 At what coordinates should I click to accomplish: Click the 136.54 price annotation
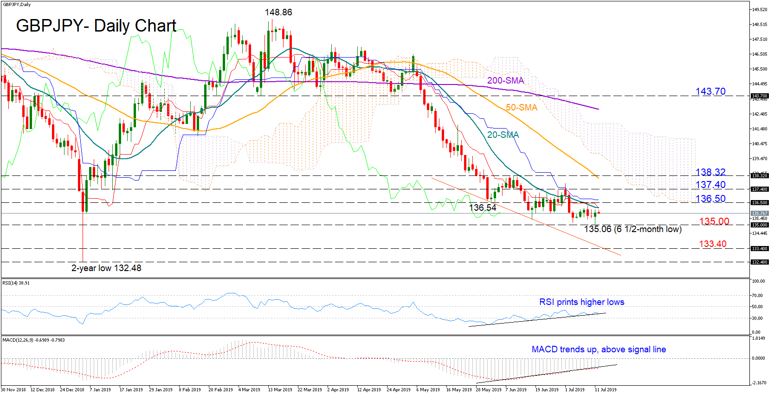point(483,207)
